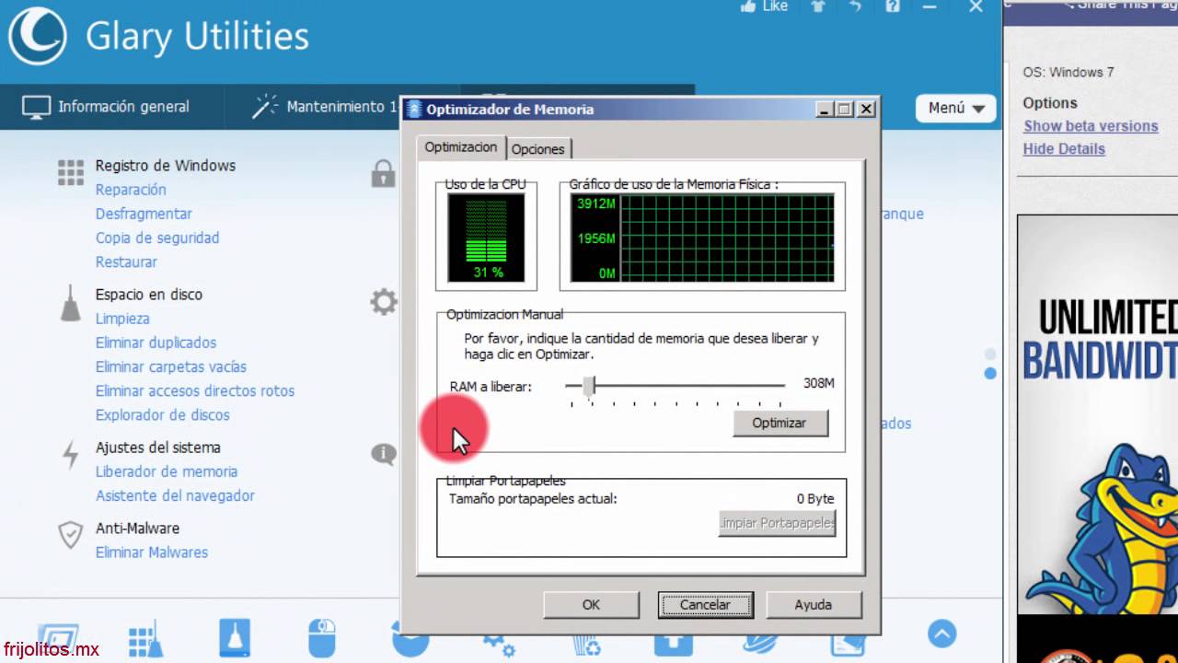This screenshot has height=663, width=1178.
Task: Click the 0 Byte clipboard size value
Action: pyautogui.click(x=815, y=498)
